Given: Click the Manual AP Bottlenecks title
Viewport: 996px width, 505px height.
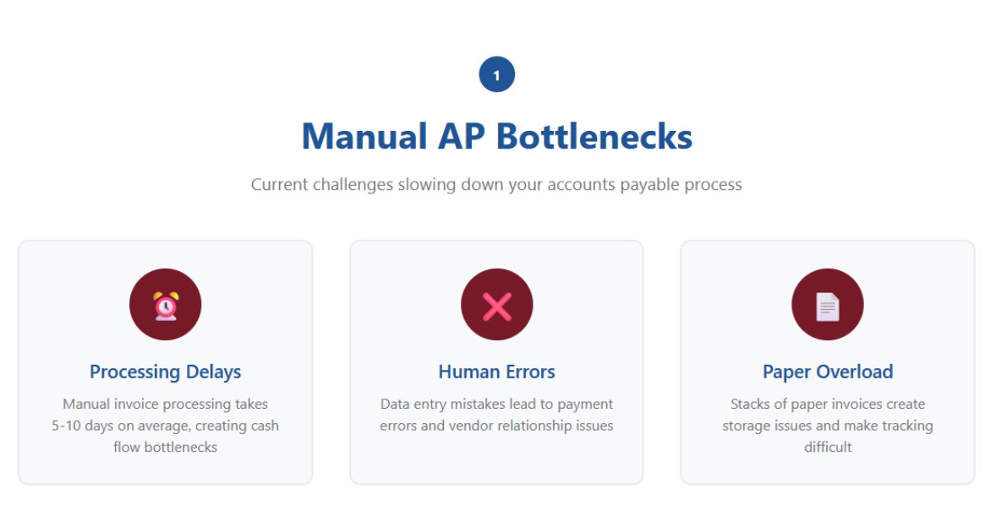Looking at the screenshot, I should pos(496,136).
